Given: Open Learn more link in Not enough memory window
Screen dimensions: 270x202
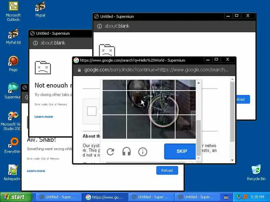Looking at the screenshot, I should tap(44, 116).
